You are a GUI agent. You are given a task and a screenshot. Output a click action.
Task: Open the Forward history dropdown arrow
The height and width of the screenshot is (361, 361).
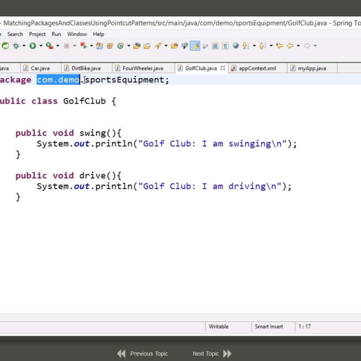(315, 46)
